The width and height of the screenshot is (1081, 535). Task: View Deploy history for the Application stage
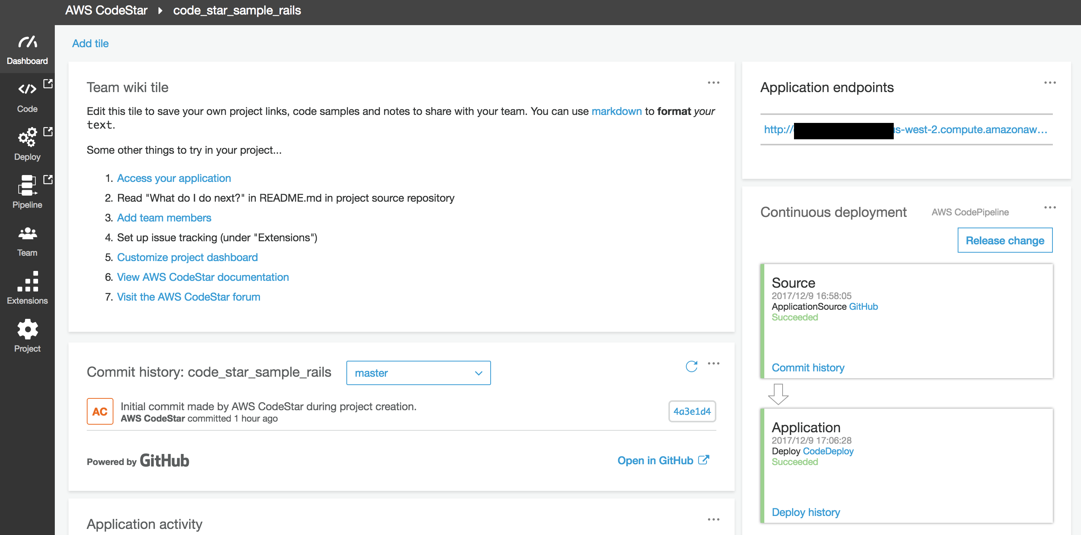pos(806,512)
